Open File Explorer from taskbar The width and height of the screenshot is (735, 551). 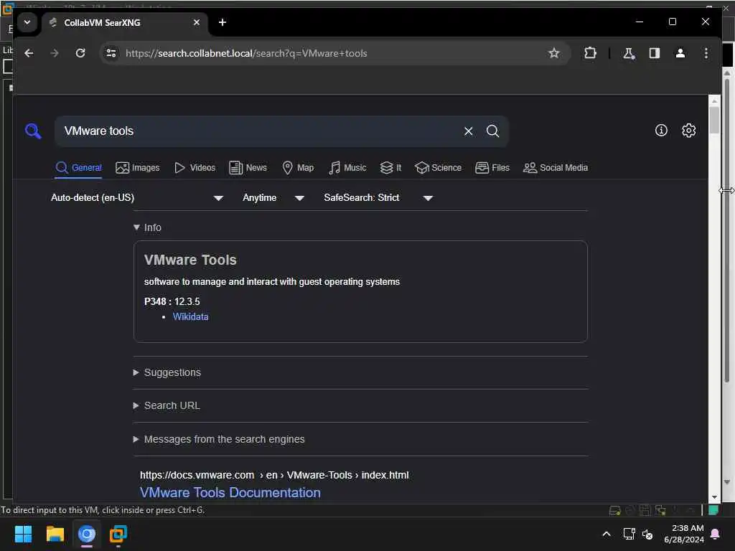point(55,534)
